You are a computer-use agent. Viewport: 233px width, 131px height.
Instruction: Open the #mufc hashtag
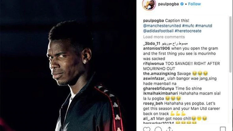tap(188, 26)
